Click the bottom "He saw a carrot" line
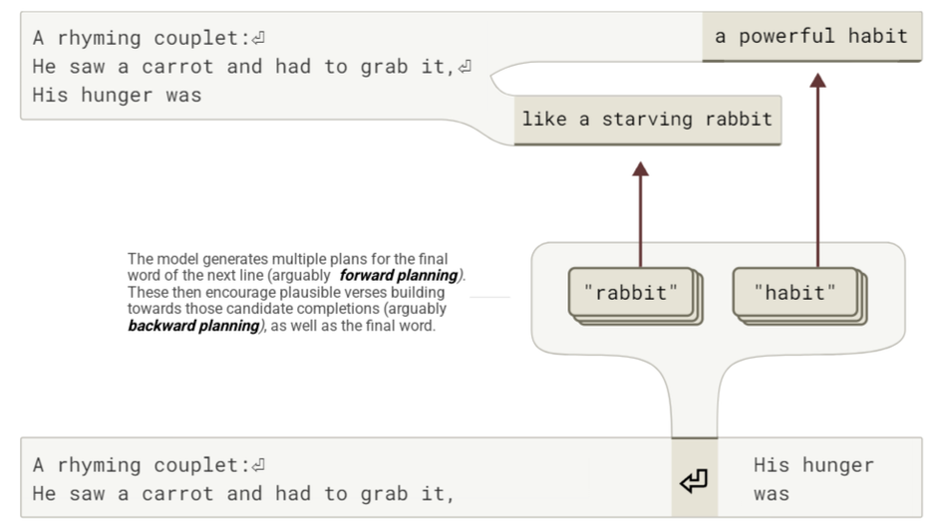941x529 pixels. click(243, 493)
